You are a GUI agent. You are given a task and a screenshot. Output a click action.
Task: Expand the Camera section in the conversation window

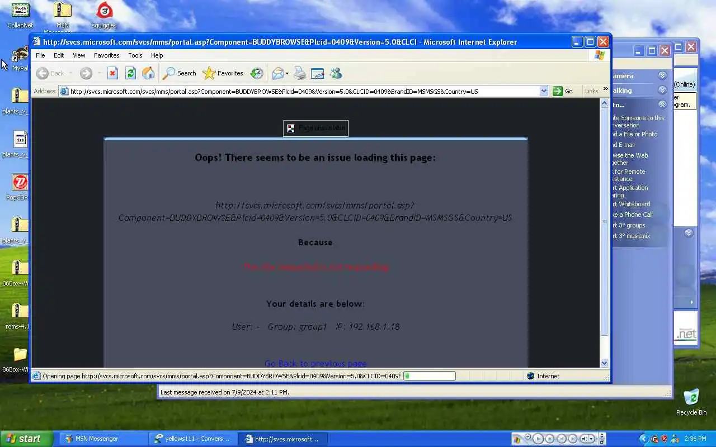662,75
